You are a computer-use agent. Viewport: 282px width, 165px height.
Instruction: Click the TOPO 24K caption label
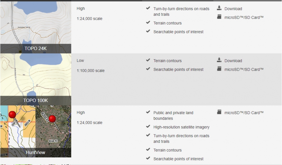coord(36,48)
